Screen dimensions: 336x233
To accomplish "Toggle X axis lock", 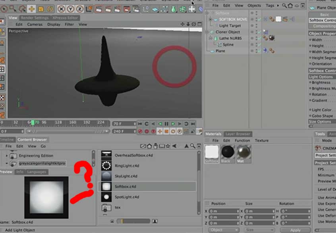I will (61, 9).
